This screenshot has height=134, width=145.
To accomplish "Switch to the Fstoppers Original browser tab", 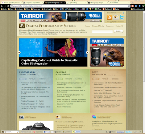I will click(x=33, y=3).
